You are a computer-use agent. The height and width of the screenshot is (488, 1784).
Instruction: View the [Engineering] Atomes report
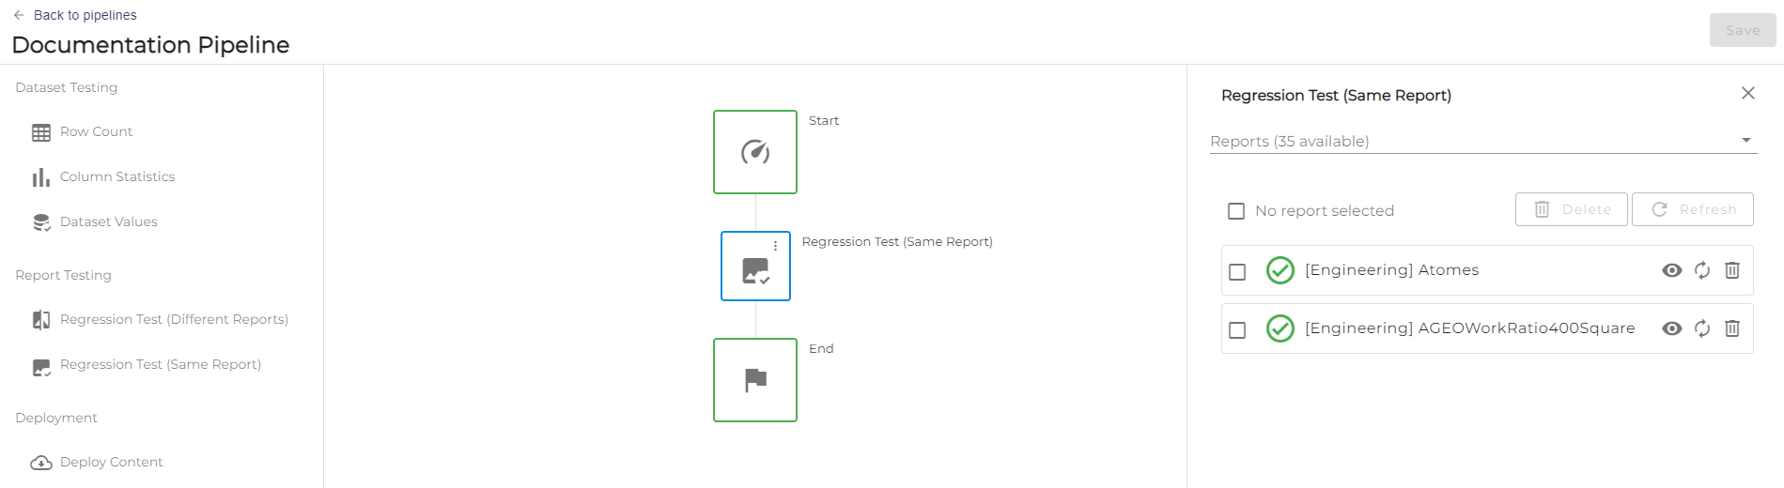[x=1672, y=270]
